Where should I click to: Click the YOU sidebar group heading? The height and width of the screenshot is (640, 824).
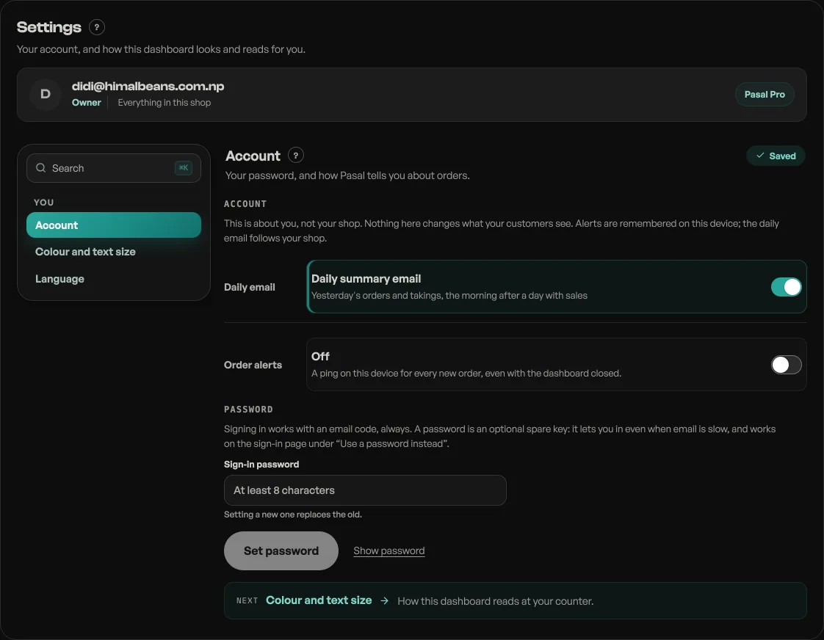click(x=44, y=203)
